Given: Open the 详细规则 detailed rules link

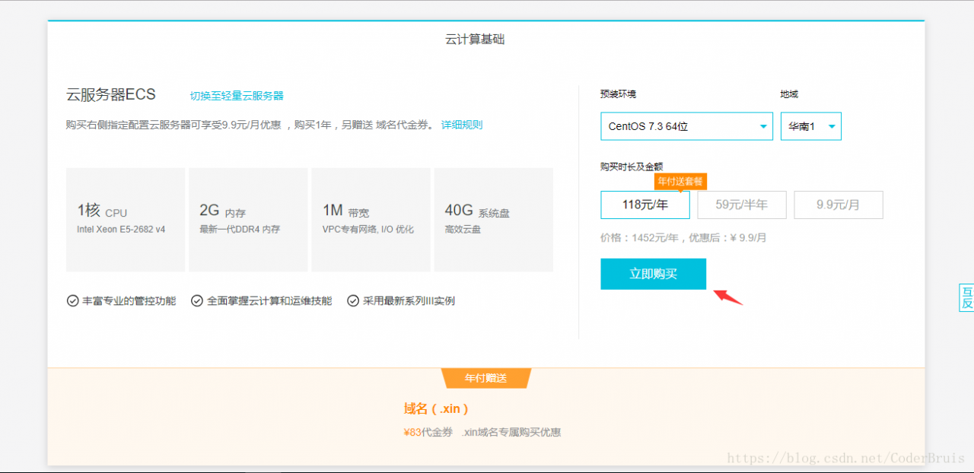Looking at the screenshot, I should 462,125.
